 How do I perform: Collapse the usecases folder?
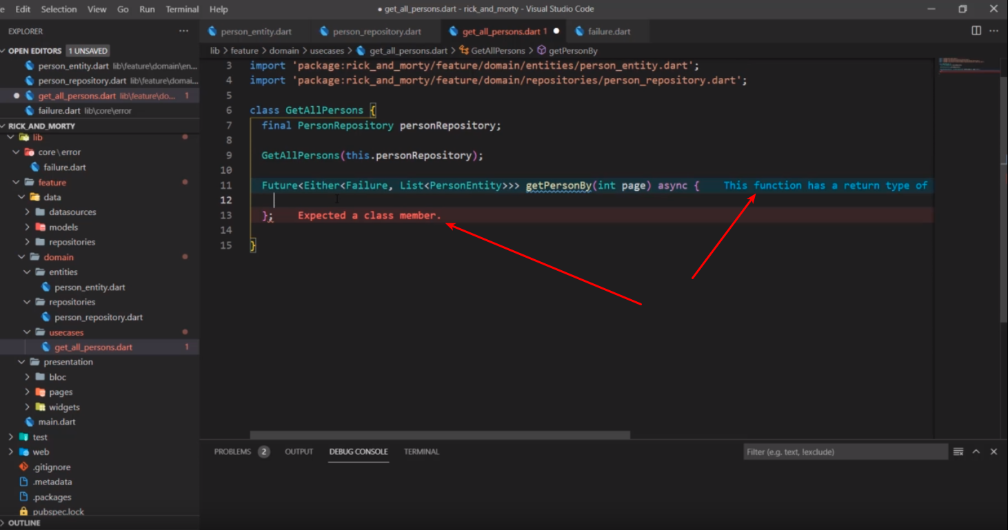[27, 332]
